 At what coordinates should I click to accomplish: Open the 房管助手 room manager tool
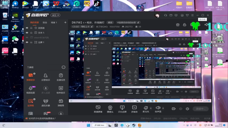[x=46, y=77]
